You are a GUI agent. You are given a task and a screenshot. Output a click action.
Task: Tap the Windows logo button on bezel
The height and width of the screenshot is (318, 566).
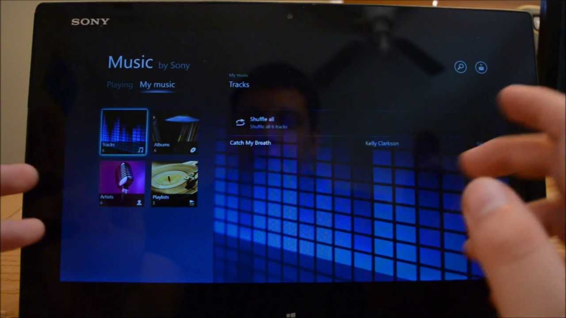click(x=291, y=315)
